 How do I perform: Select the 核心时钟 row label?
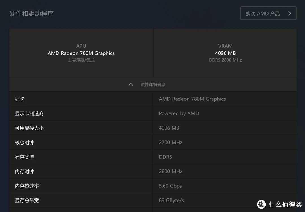click(x=25, y=143)
